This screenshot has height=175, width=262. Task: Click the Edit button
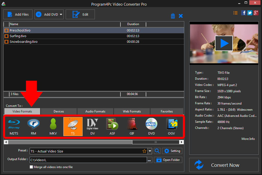(x=80, y=14)
